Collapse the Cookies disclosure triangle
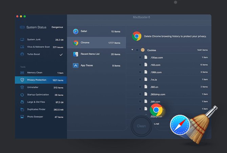This screenshot has width=227, height=153. coord(132,50)
